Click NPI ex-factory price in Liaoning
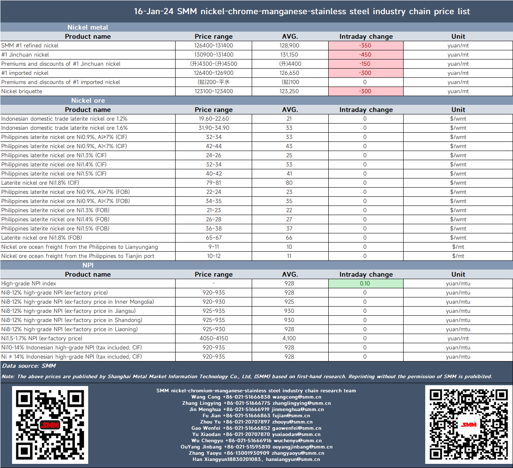The image size is (513, 468). [x=69, y=329]
